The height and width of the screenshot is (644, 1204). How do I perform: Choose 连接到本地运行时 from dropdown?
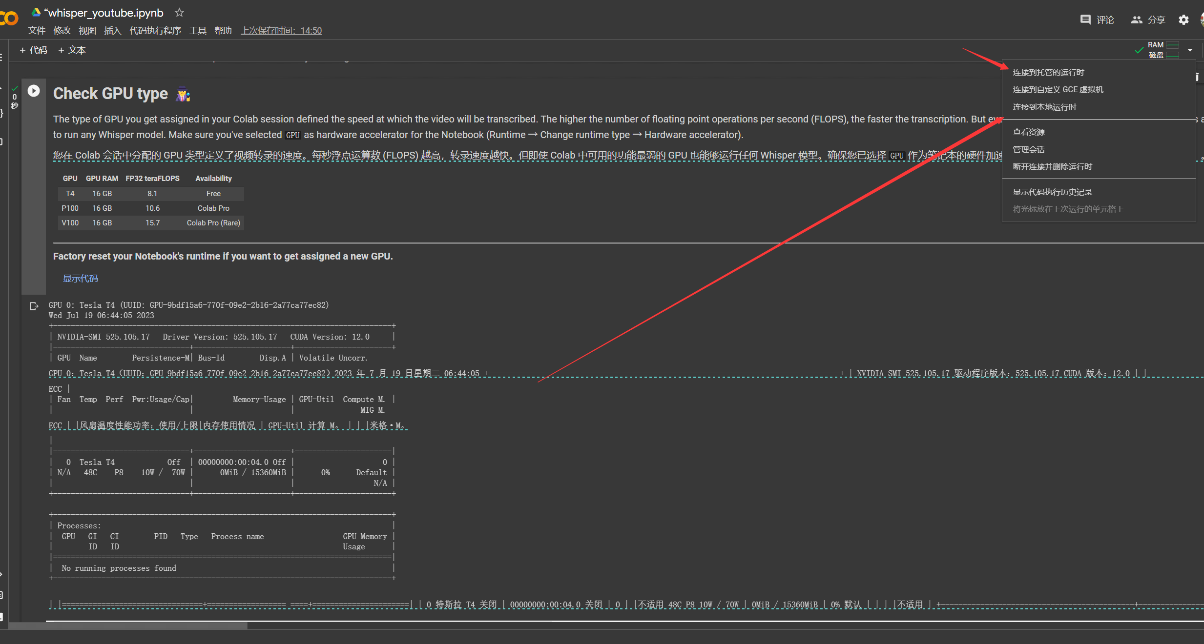point(1044,107)
